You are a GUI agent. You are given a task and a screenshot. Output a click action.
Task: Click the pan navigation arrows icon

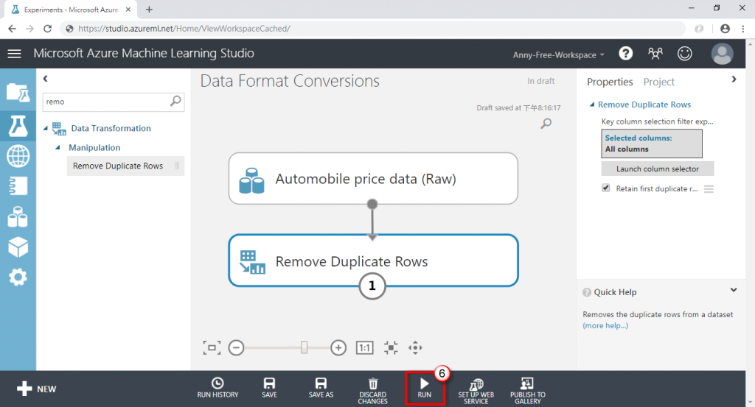415,347
